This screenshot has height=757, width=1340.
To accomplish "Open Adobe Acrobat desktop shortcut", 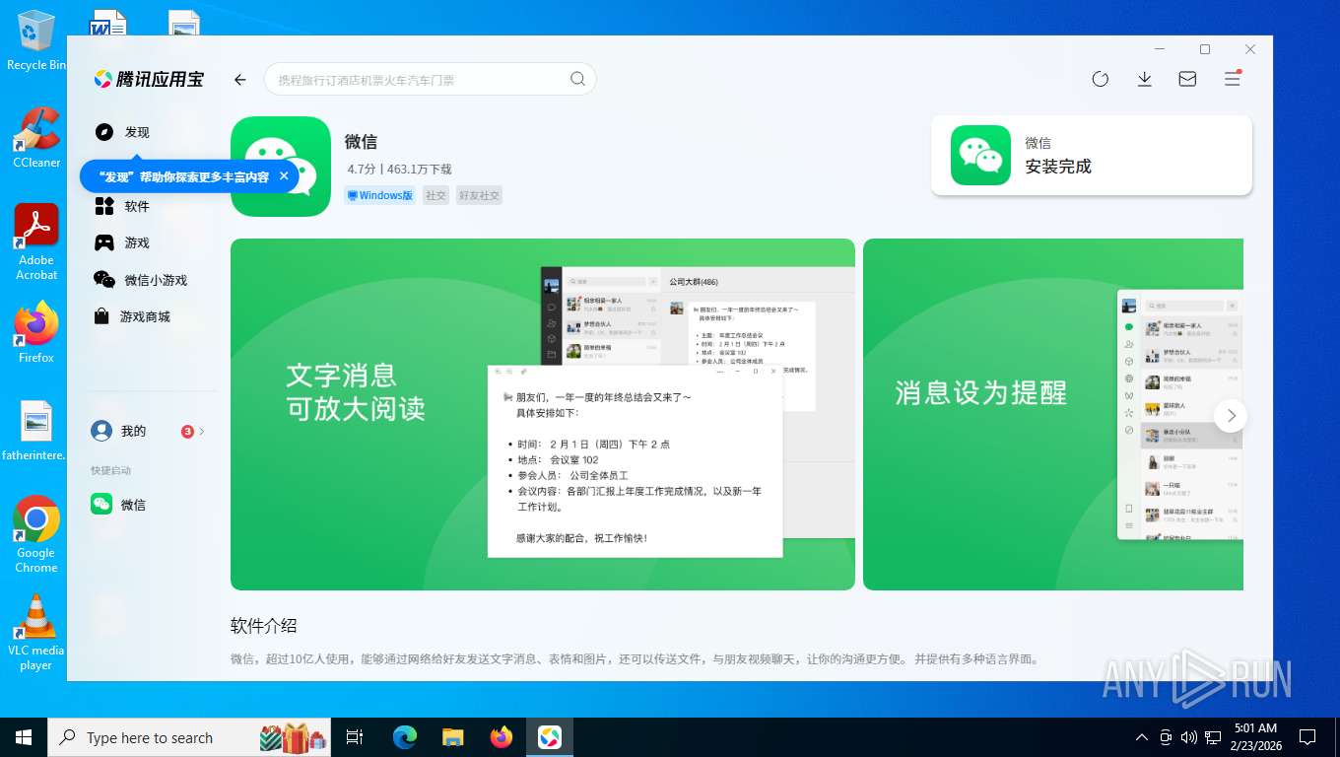I will tap(36, 242).
